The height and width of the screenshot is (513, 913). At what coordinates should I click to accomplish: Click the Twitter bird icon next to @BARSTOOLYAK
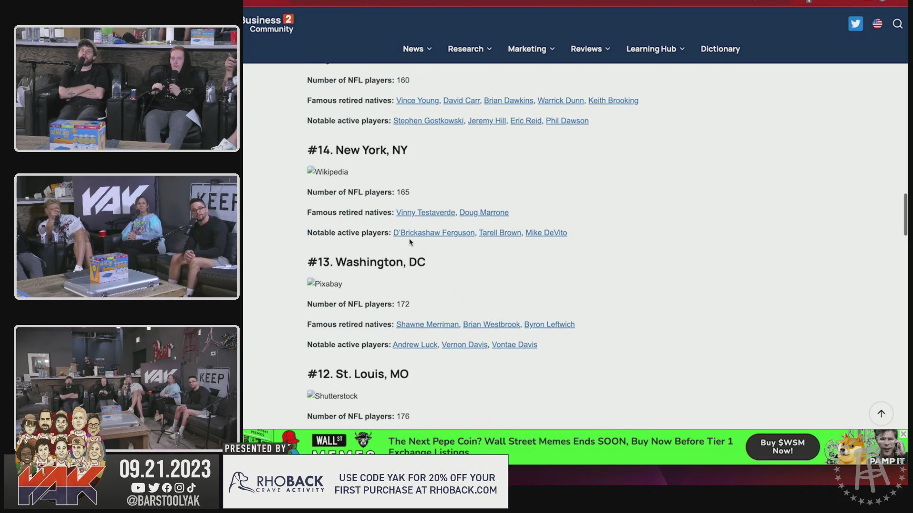(153, 488)
